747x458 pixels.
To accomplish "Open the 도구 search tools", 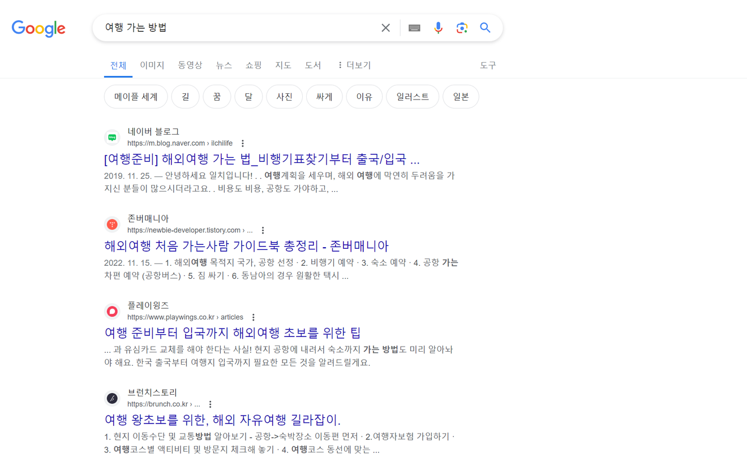I will coord(488,66).
